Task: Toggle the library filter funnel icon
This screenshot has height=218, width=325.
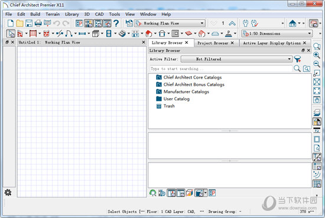Action: [297, 59]
